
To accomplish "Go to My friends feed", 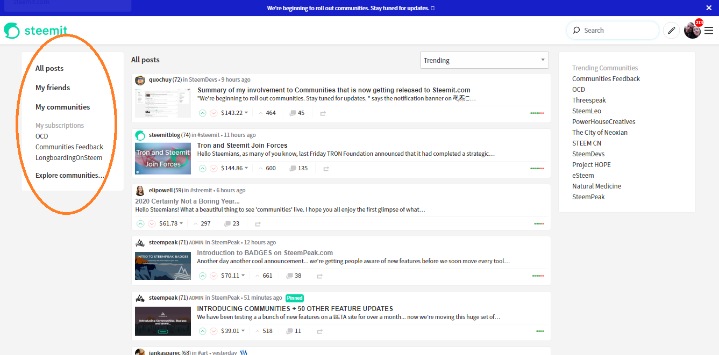I will (x=53, y=88).
